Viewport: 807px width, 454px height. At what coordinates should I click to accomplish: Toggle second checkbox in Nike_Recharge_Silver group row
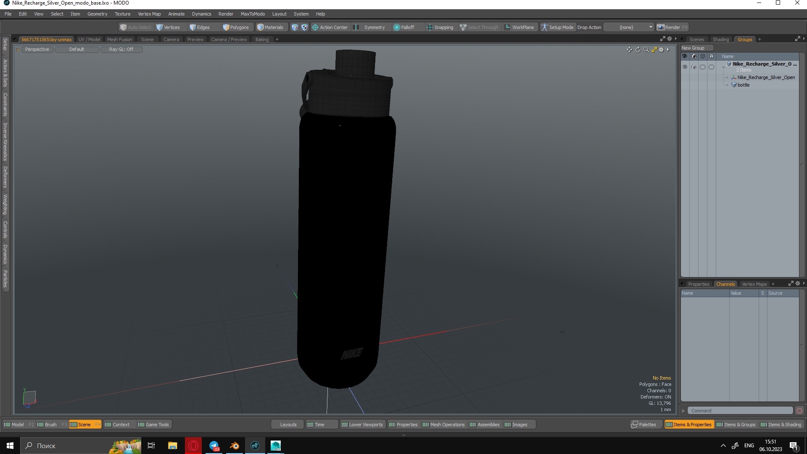711,67
